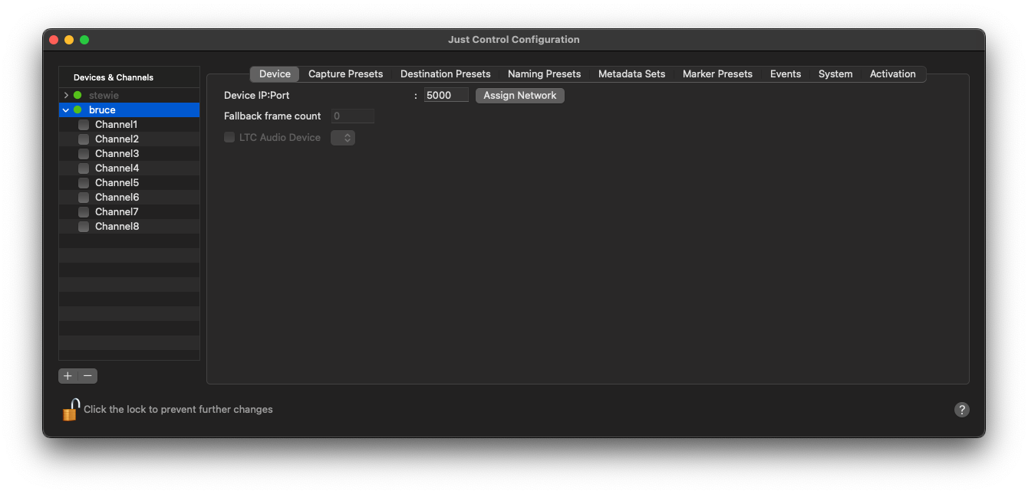1028x494 pixels.
Task: Add a device with the plus button
Action: tap(68, 376)
